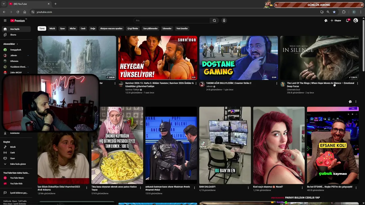365x205 pixels.
Task: Open the Jahrein channel avatar under video
Action: point(202,84)
